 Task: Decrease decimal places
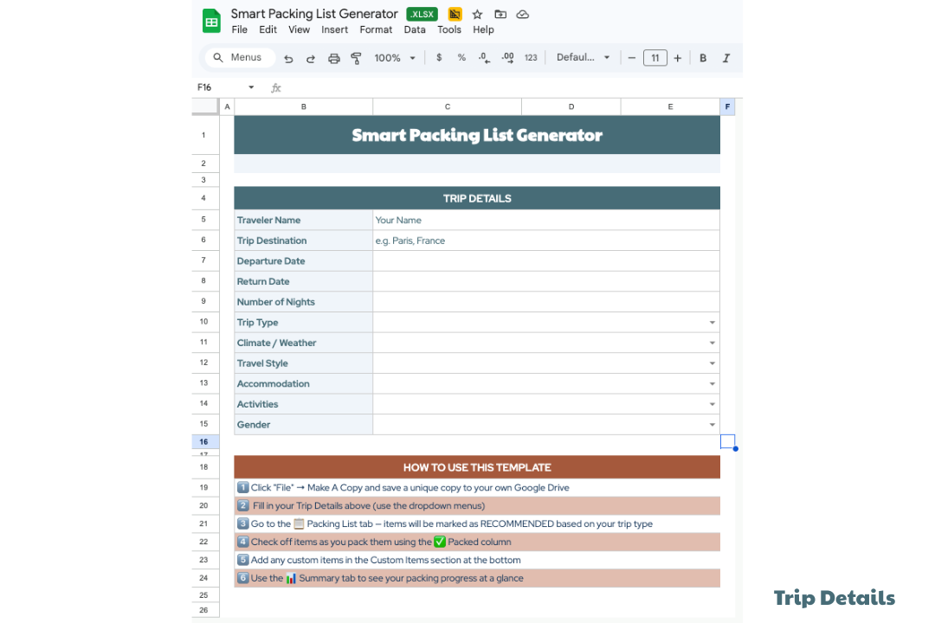(484, 57)
